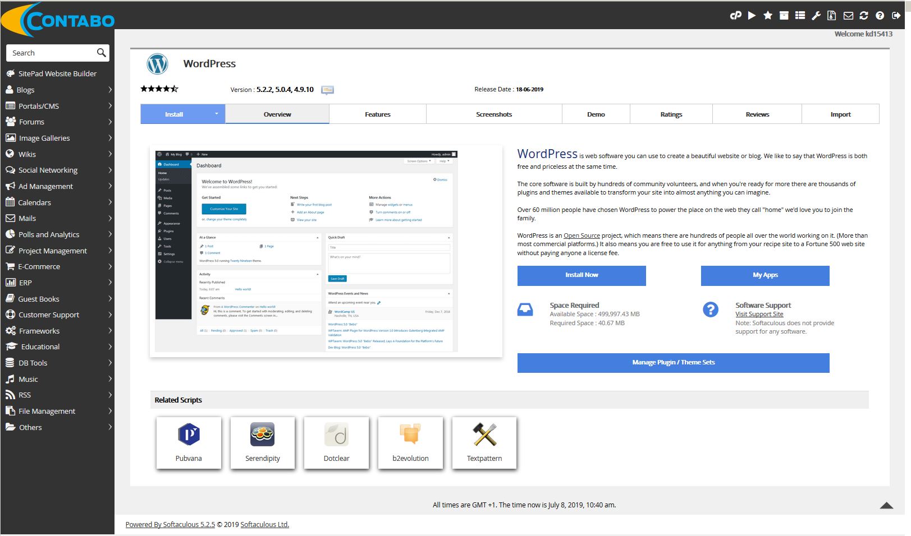The width and height of the screenshot is (911, 536).
Task: Open the help question mark icon
Action: [x=880, y=16]
